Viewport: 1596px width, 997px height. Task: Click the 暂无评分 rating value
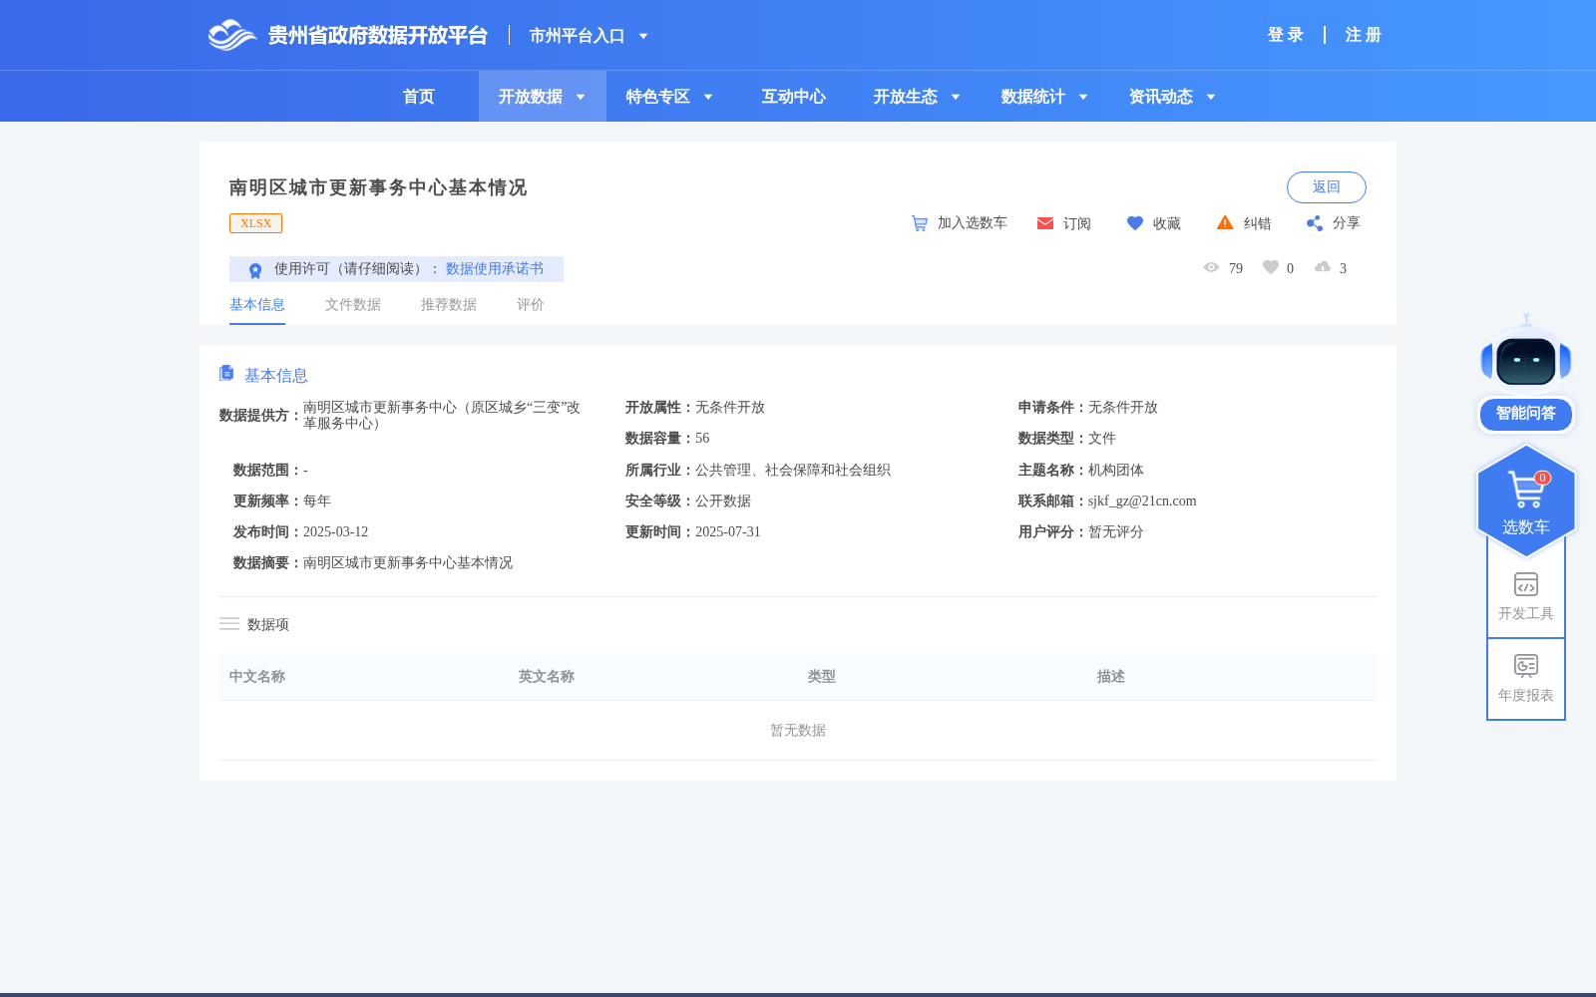[x=1116, y=532]
